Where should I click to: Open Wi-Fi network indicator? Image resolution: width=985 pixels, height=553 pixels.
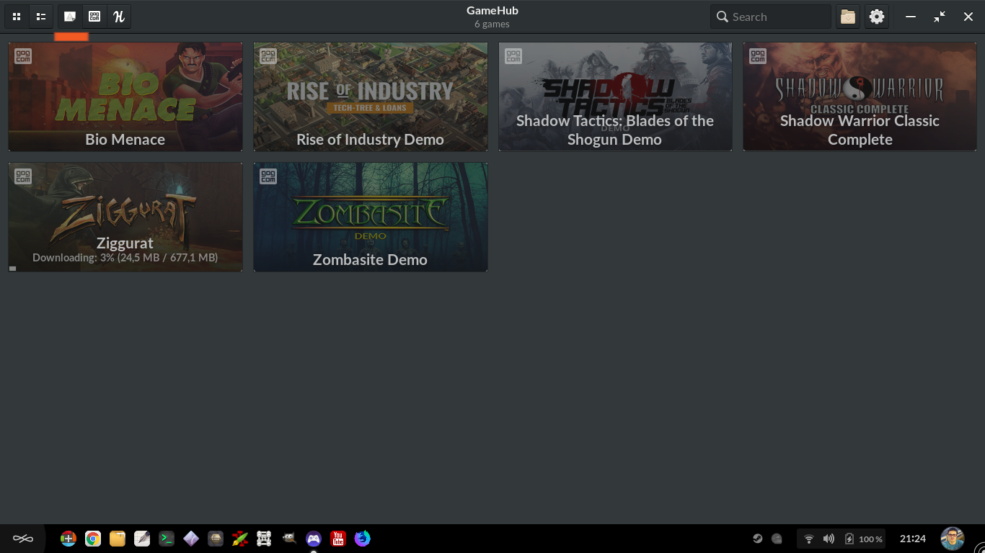809,539
